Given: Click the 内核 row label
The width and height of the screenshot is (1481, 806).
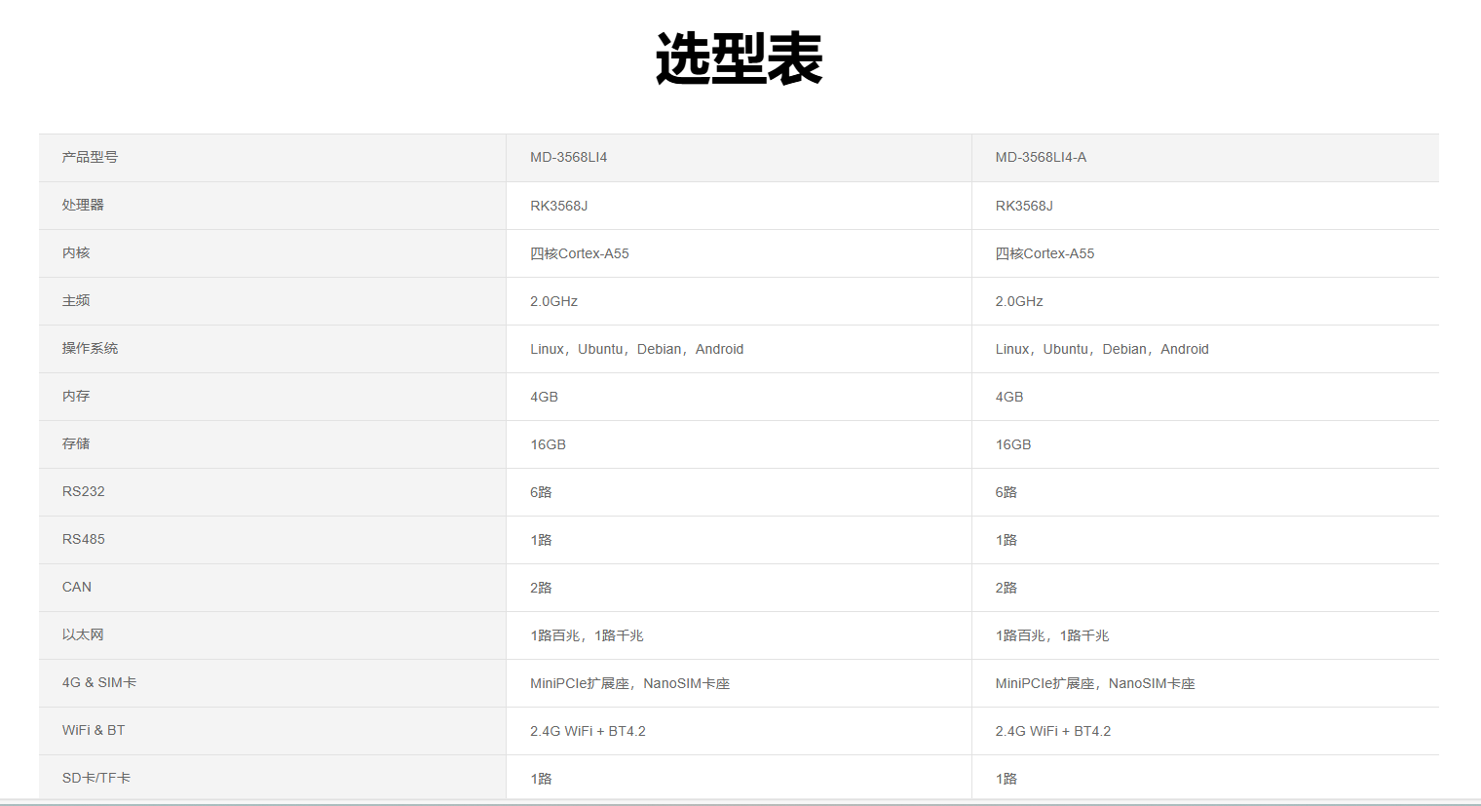Looking at the screenshot, I should tap(76, 253).
